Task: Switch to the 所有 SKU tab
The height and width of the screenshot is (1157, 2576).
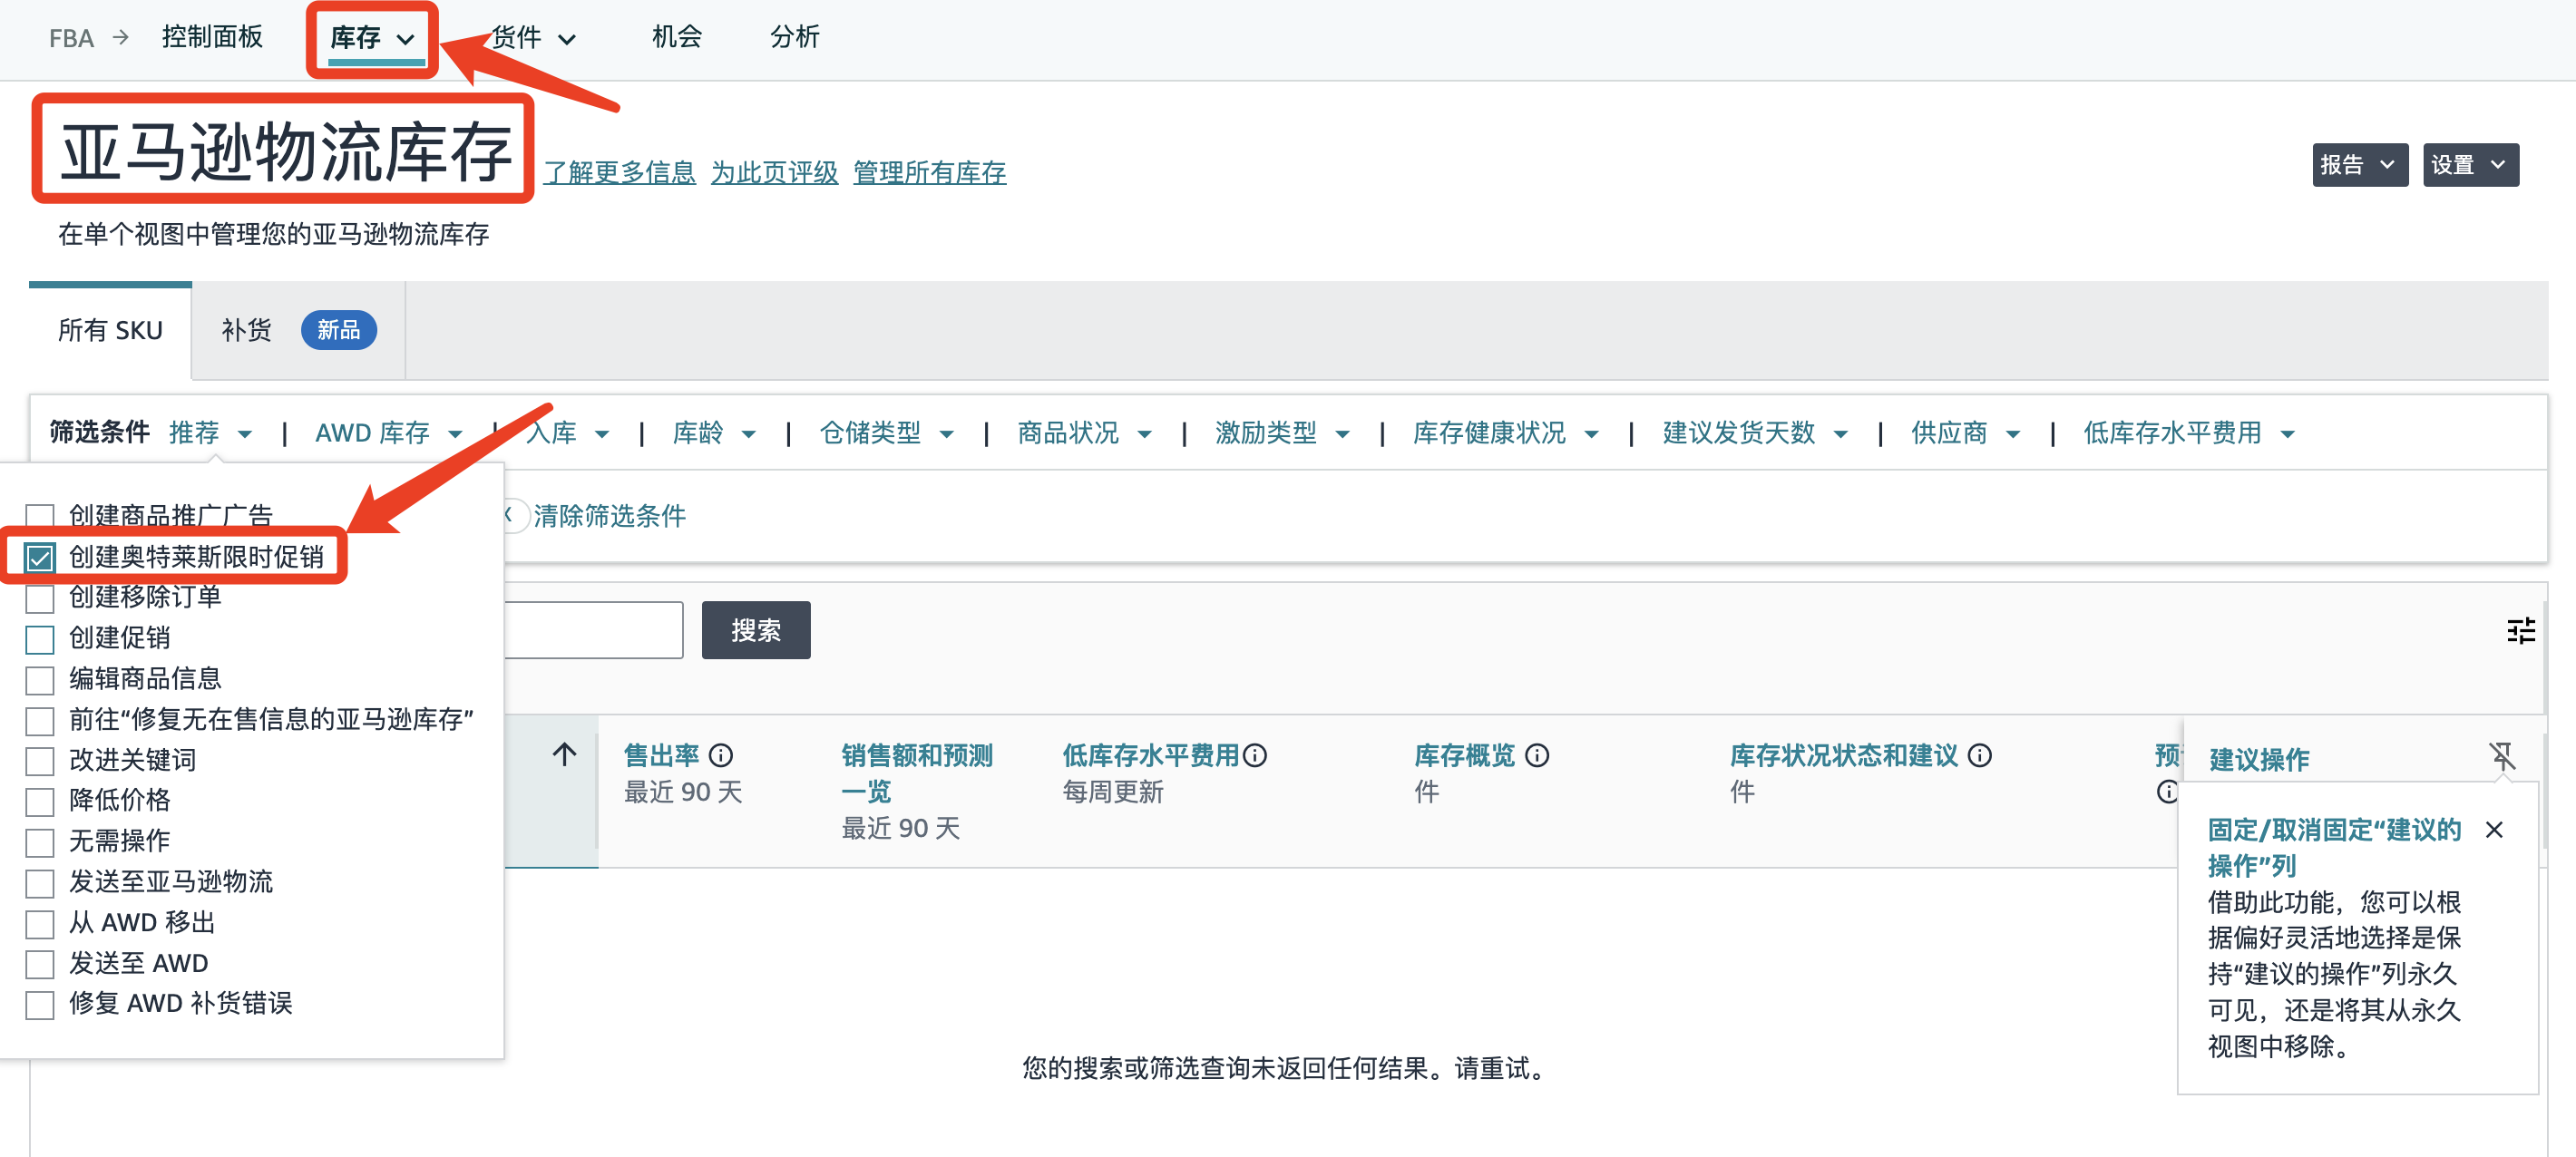Action: [x=110, y=331]
